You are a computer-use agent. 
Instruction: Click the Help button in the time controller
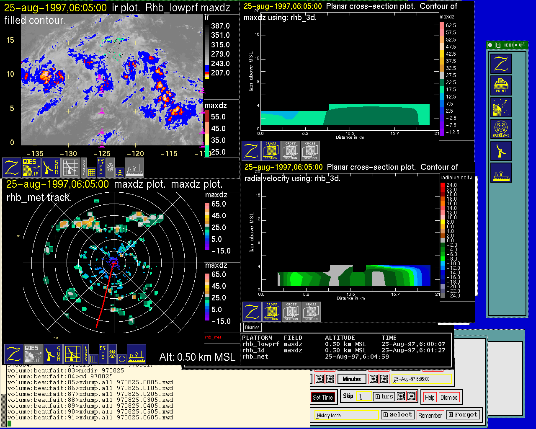click(x=430, y=398)
